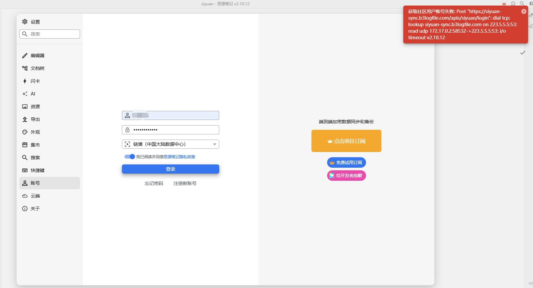Open the AI section with sparkle icon
Viewport: 533px width, 288px height.
50,94
